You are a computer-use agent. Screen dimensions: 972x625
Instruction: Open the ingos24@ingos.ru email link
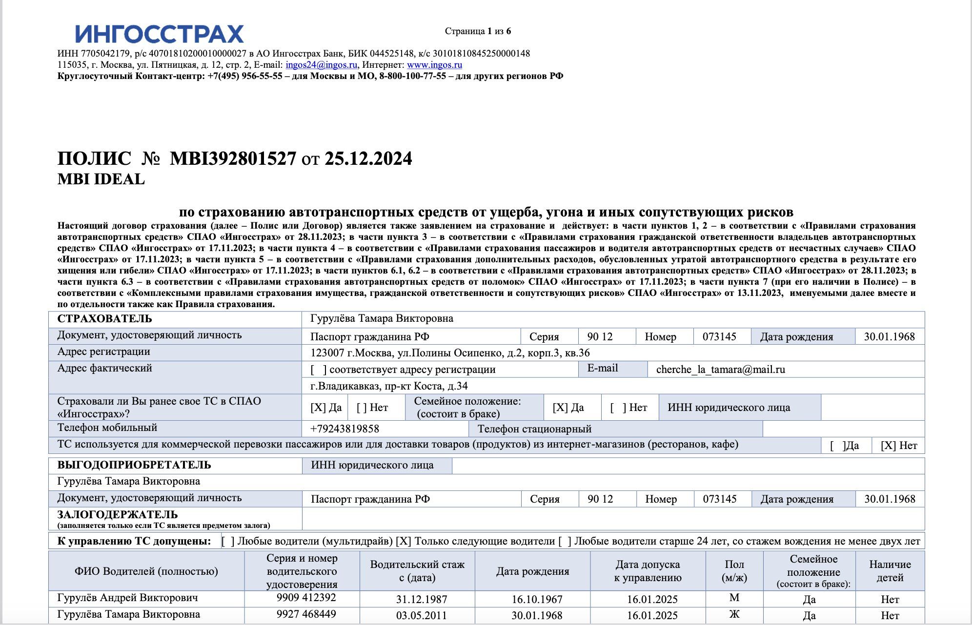coord(321,65)
